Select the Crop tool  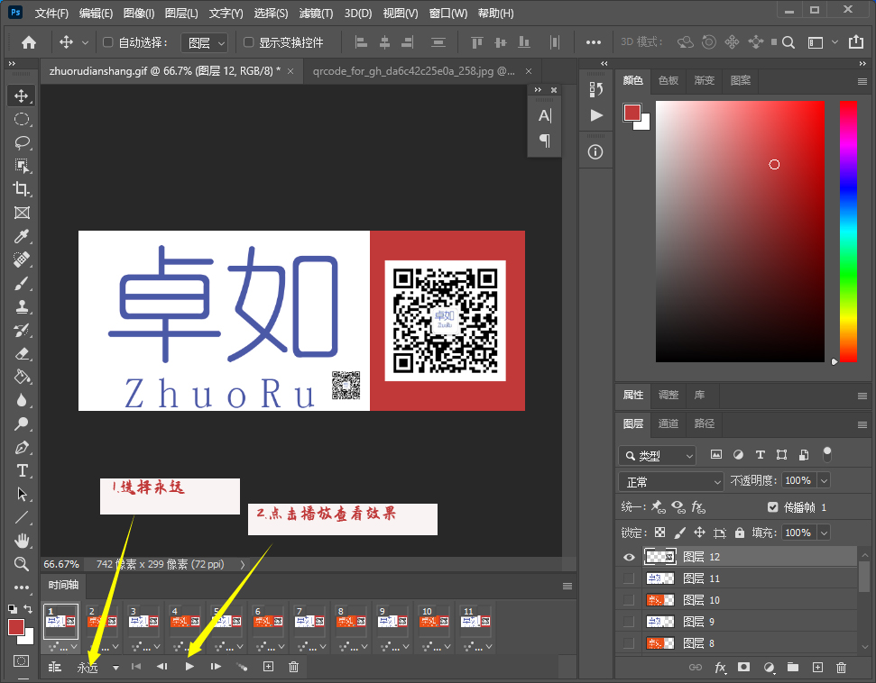21,188
